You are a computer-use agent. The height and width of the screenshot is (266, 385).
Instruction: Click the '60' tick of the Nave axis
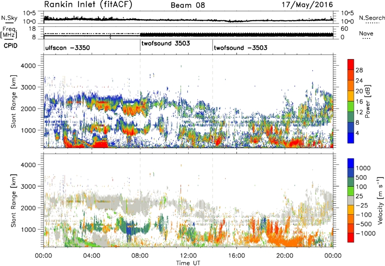coord(344,29)
